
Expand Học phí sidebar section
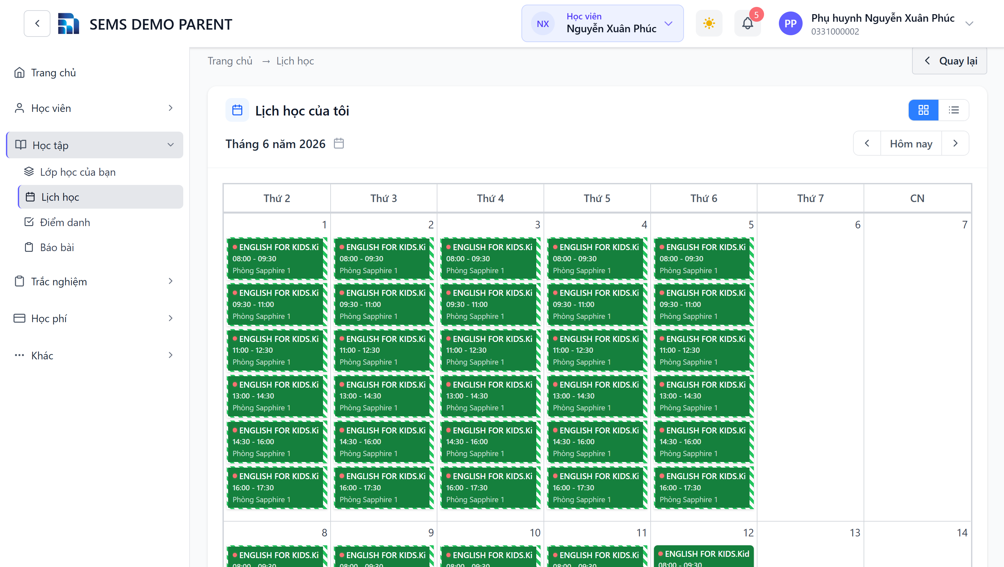[95, 318]
